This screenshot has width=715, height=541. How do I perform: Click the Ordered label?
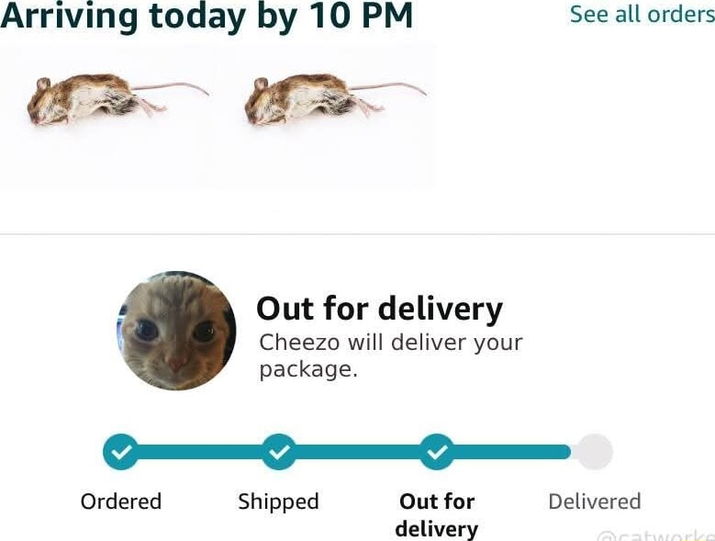[x=121, y=502]
